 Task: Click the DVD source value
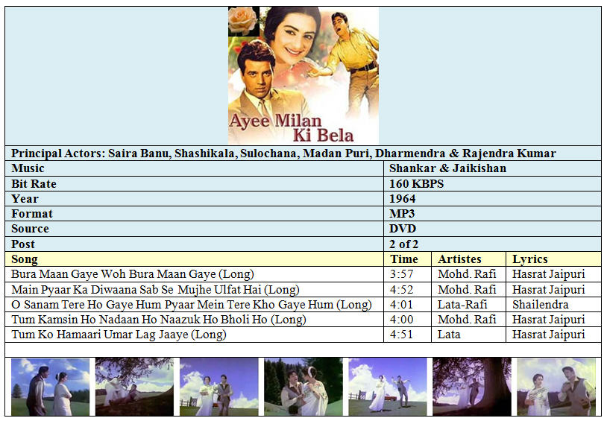pyautogui.click(x=402, y=229)
